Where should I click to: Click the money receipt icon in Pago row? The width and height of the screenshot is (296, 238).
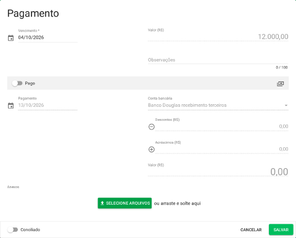pos(281,84)
